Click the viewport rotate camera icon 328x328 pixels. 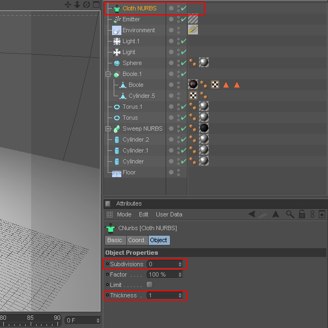[x=86, y=4]
